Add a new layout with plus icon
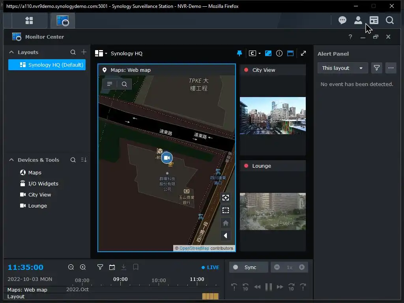404x303 pixels. pos(84,52)
